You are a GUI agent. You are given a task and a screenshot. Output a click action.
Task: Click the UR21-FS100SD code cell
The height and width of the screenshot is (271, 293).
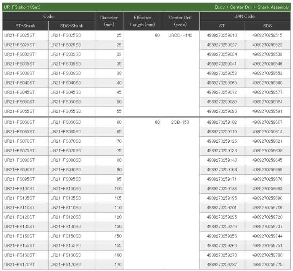[x=66, y=189]
